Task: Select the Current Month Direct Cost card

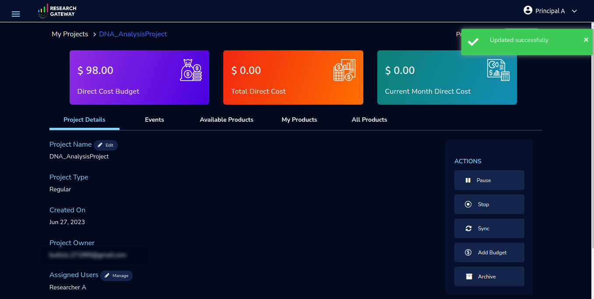Action: (x=447, y=77)
